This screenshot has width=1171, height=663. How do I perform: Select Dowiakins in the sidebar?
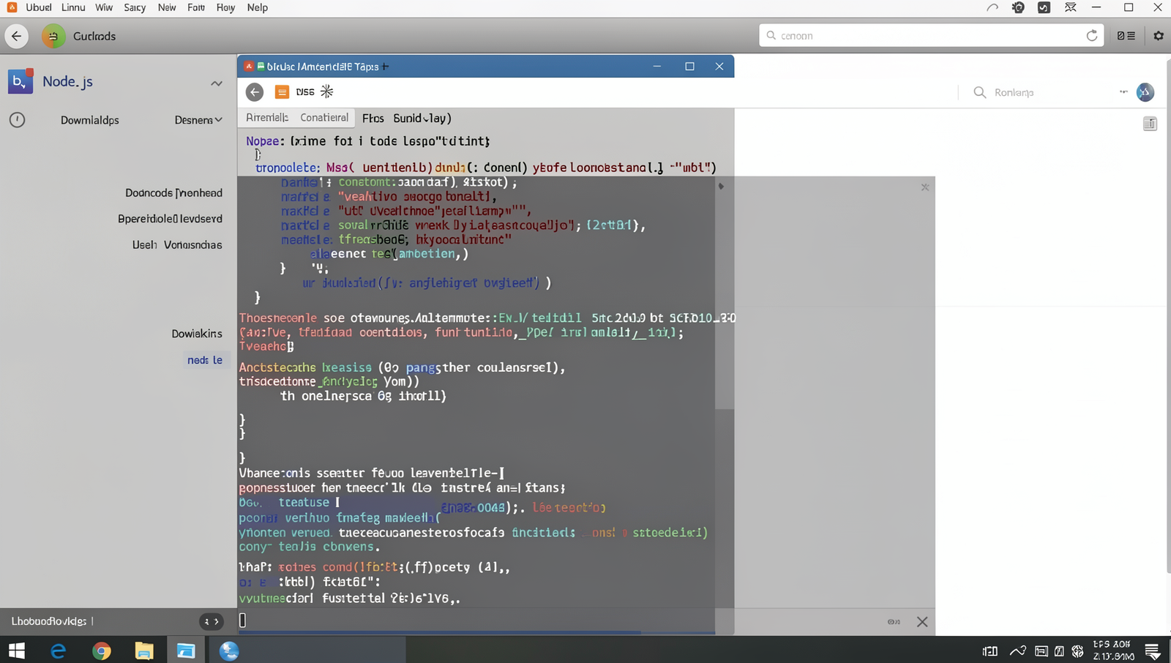pyautogui.click(x=197, y=334)
